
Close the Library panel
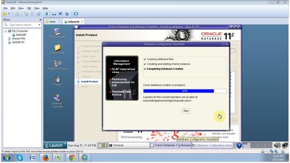coord(40,19)
